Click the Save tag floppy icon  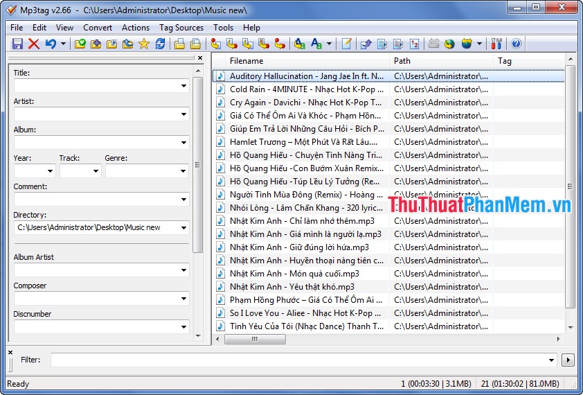(17, 44)
